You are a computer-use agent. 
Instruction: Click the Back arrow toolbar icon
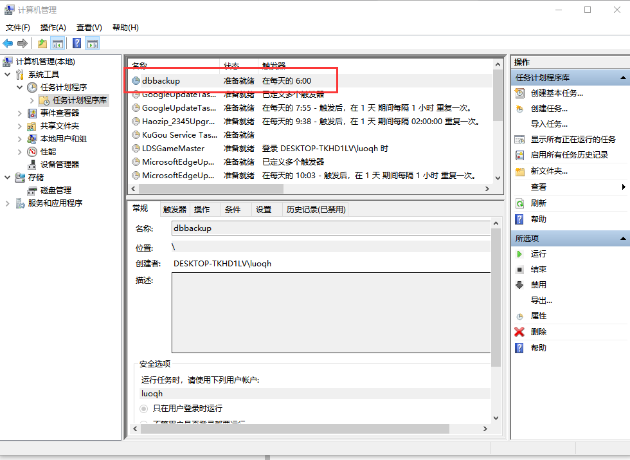point(8,43)
